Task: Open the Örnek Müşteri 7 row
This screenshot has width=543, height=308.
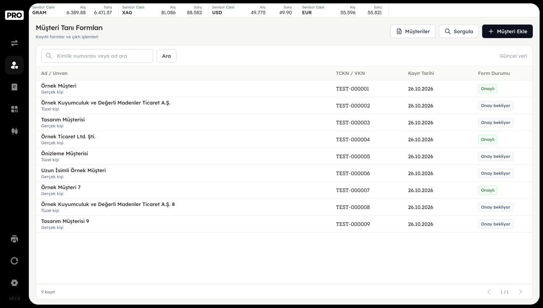Action: pos(284,190)
